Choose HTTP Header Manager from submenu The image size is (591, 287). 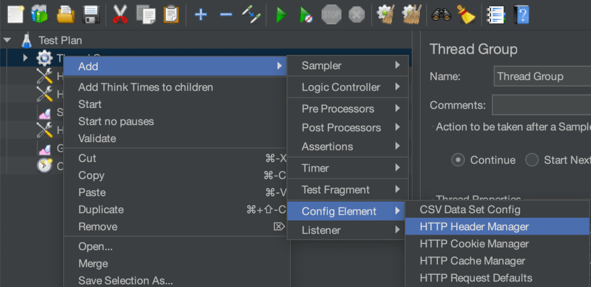[474, 227]
